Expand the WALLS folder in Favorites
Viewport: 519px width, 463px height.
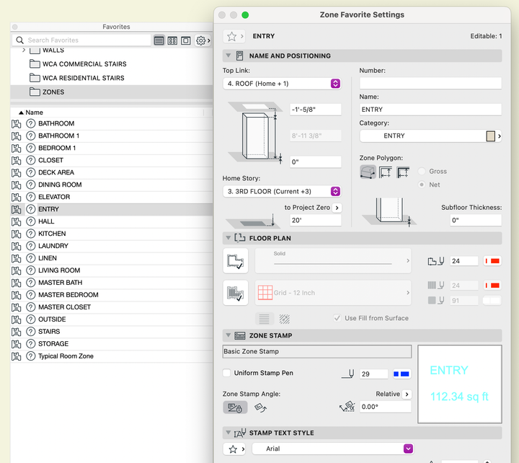24,50
